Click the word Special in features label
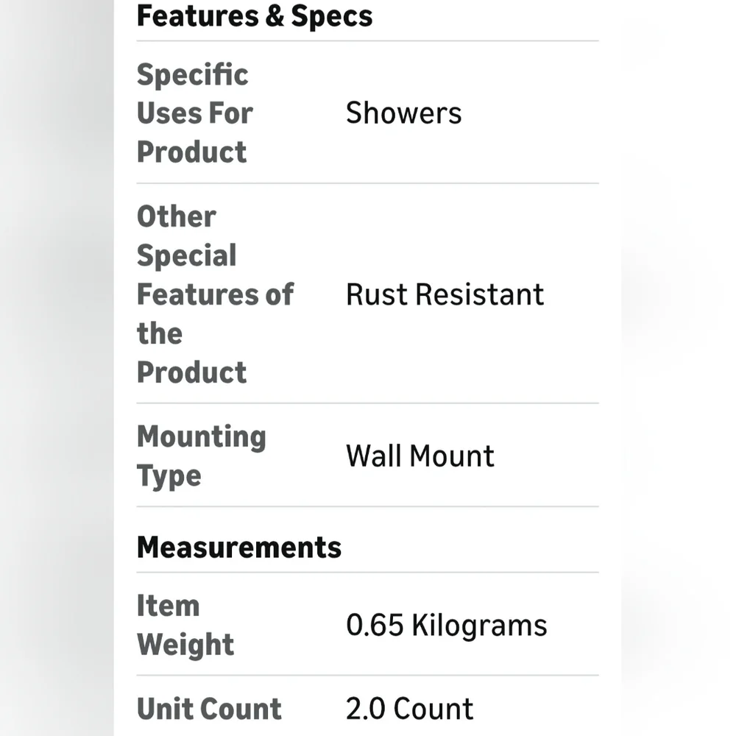Screen dimensions: 736x736 coord(186,256)
